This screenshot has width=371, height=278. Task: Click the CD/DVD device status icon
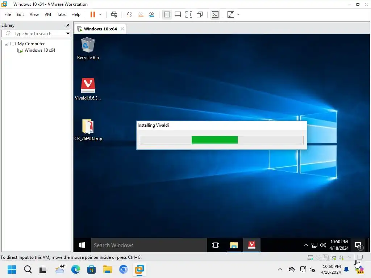(x=318, y=257)
